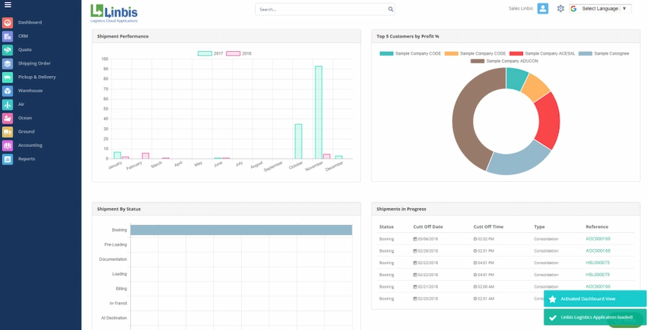This screenshot has height=330, width=648.
Task: Open Shipping Order menu item
Action: pos(34,63)
